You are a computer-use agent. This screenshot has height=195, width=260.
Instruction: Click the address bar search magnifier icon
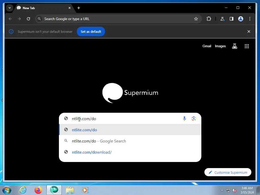click(x=39, y=19)
